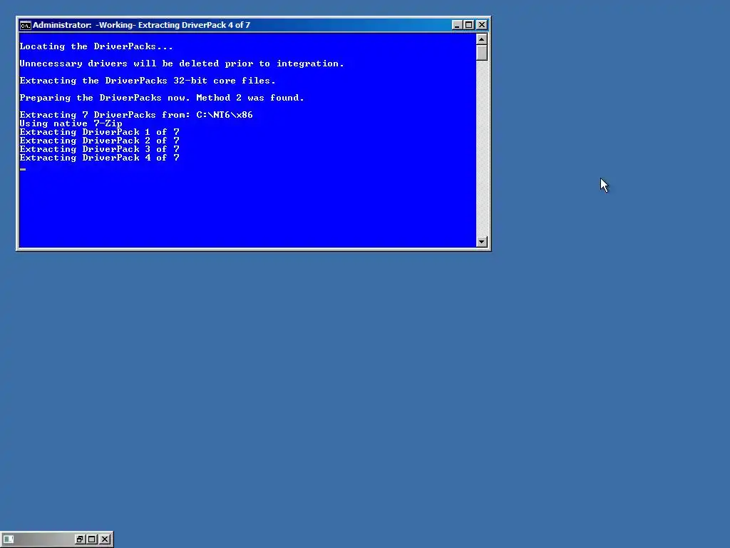This screenshot has height=548, width=730.
Task: Click the console scrollbar down arrow
Action: pos(482,242)
